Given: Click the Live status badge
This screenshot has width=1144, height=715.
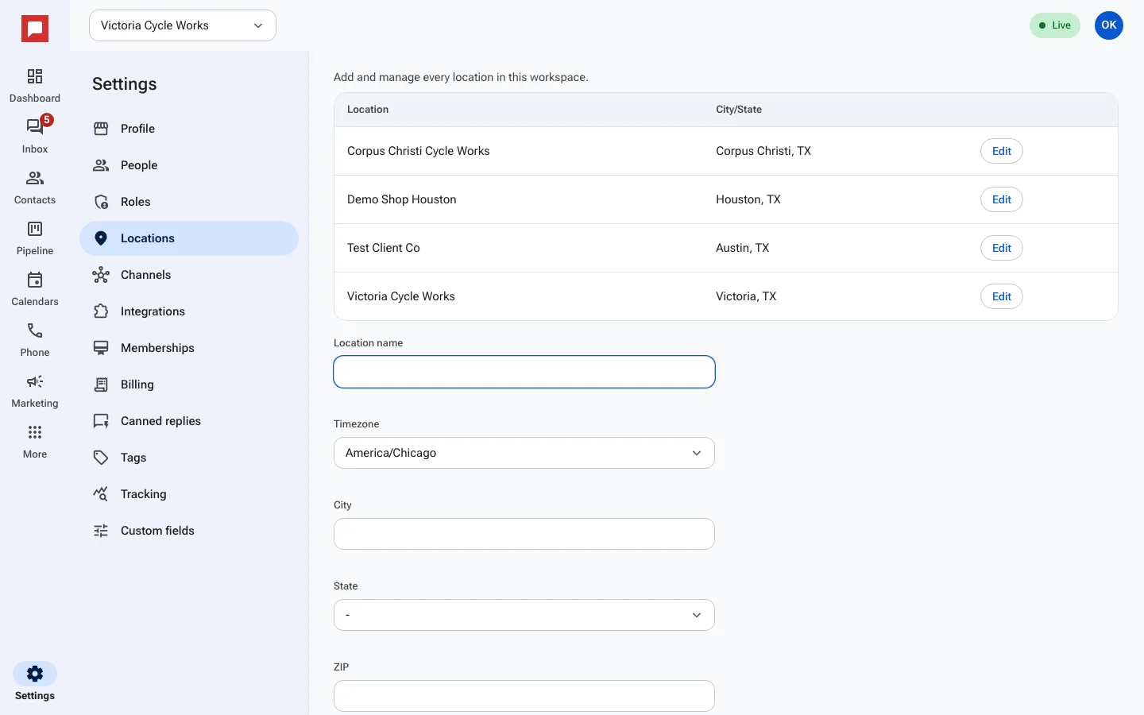Looking at the screenshot, I should [x=1055, y=25].
